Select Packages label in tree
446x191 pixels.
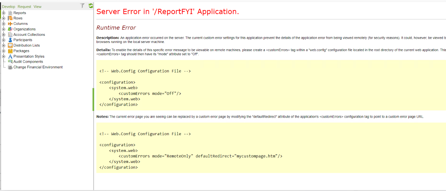pos(21,51)
